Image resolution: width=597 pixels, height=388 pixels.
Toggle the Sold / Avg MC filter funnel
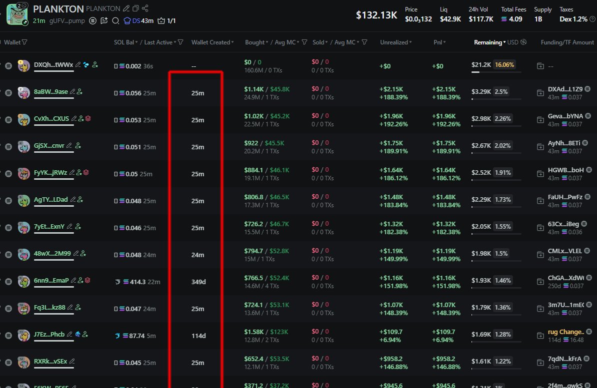click(364, 42)
